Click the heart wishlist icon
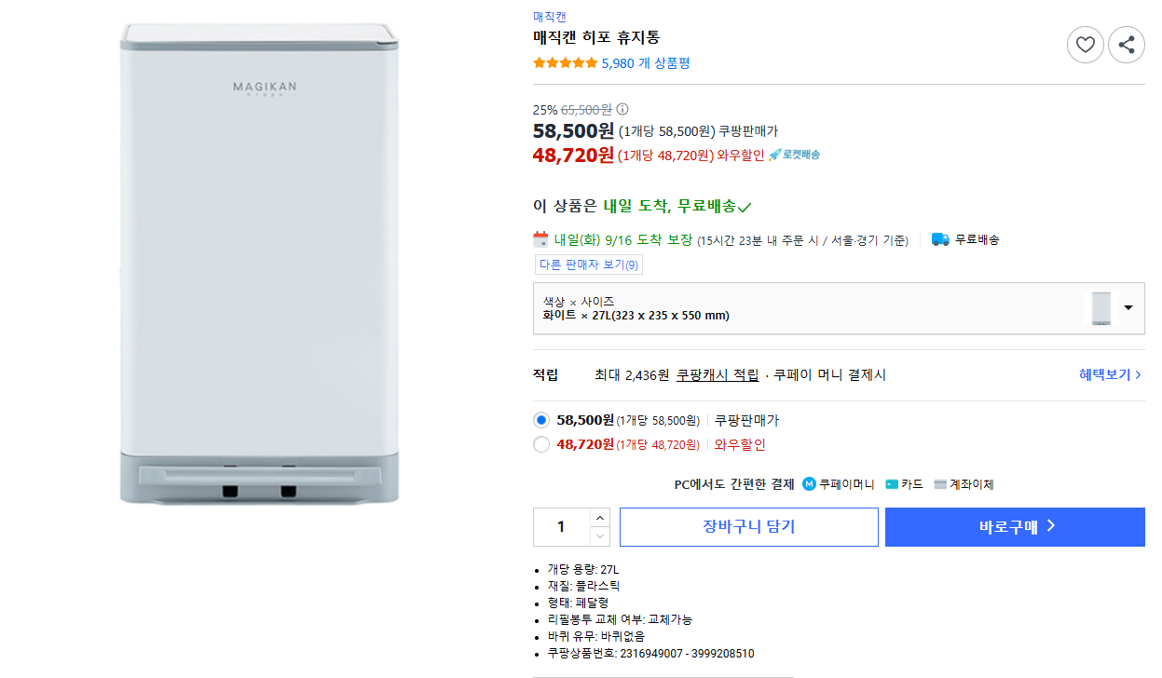The height and width of the screenshot is (678, 1162). click(x=1085, y=45)
